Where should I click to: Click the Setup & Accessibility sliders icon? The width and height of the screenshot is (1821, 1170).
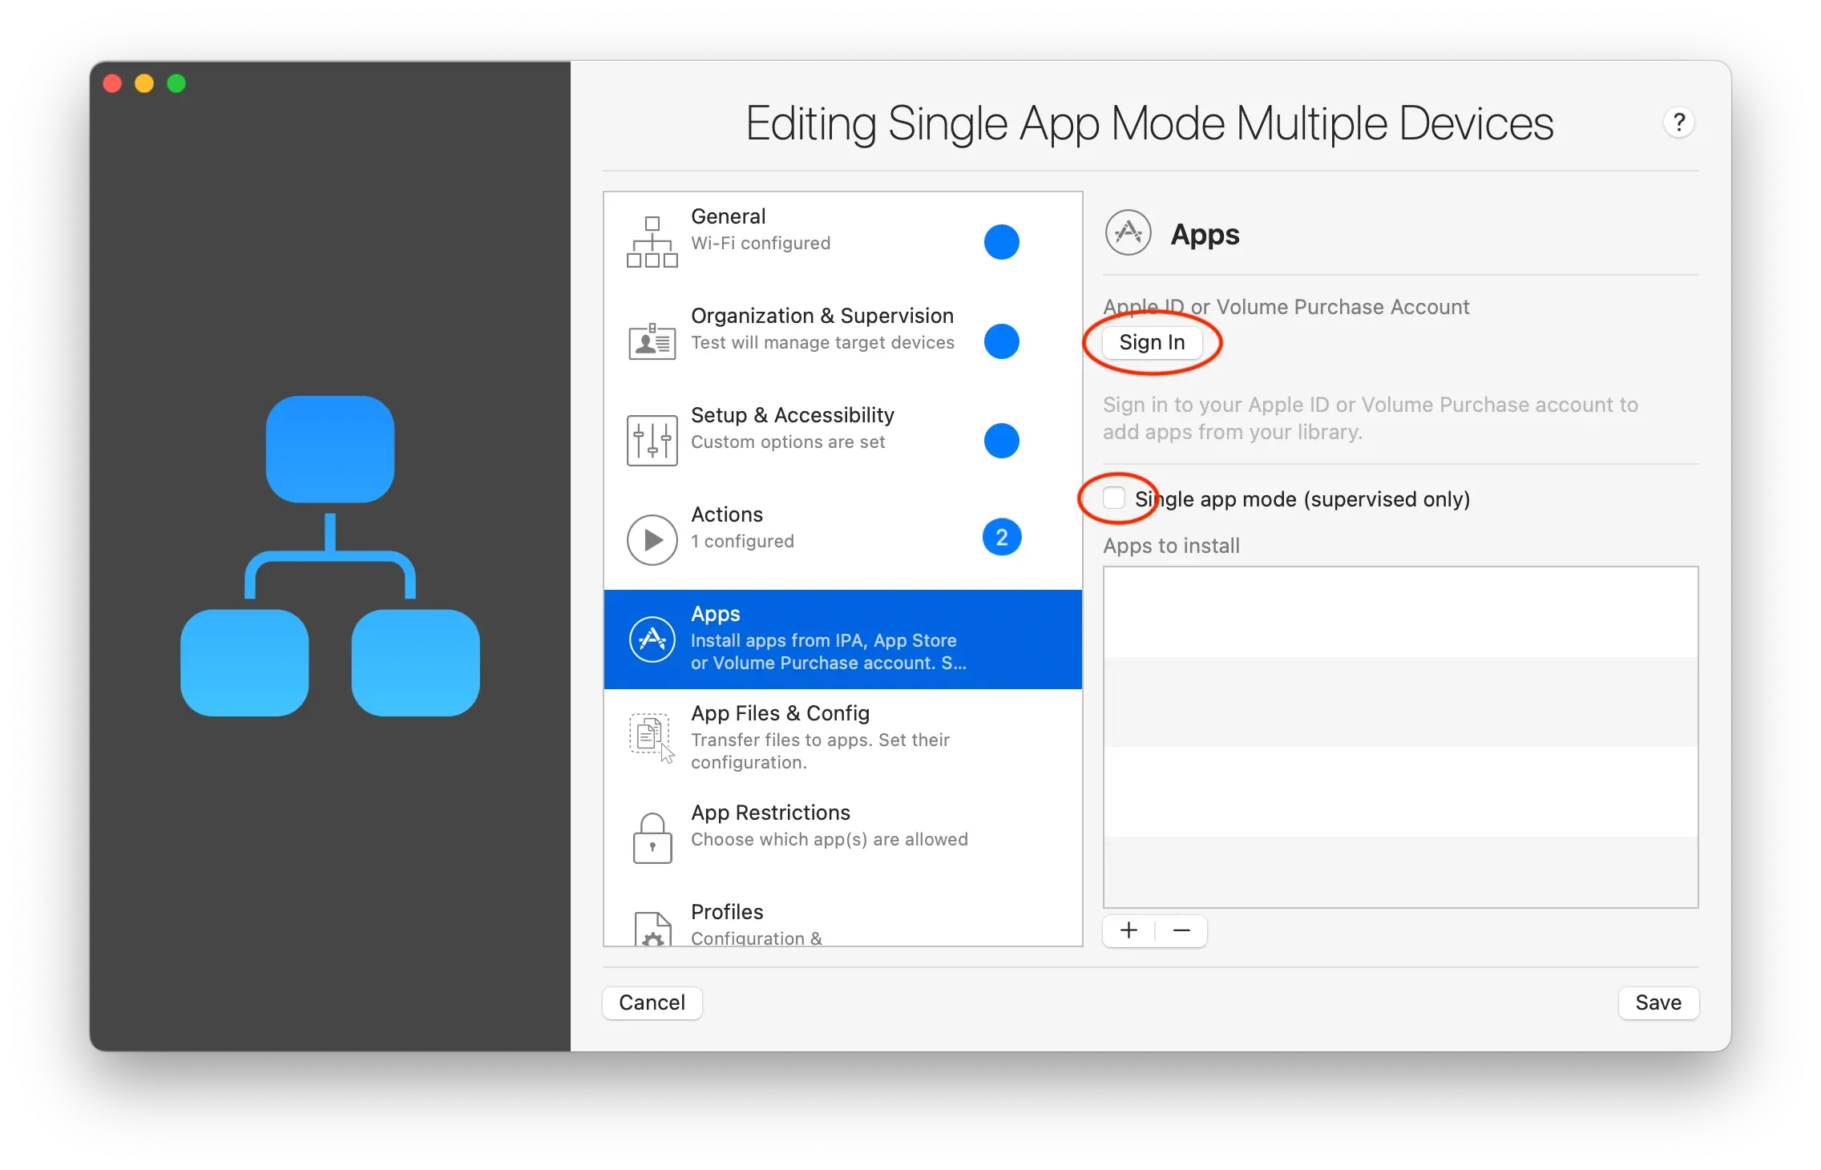tap(651, 440)
